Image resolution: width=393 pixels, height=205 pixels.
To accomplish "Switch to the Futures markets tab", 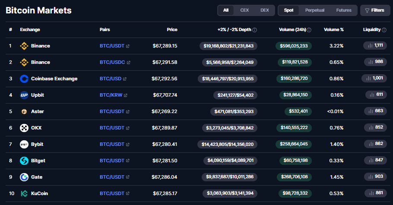I will pos(344,10).
